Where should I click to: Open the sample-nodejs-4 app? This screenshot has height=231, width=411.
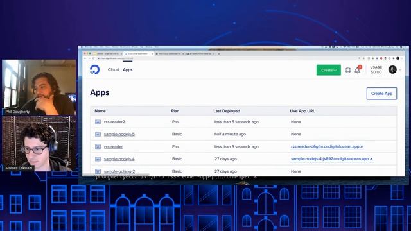pos(119,159)
